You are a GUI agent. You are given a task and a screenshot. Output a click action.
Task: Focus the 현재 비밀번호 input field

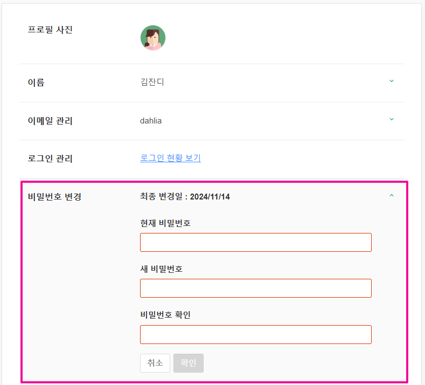point(255,242)
